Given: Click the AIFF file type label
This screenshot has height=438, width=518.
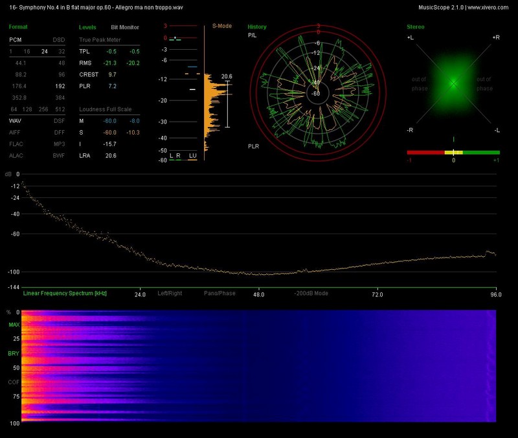Looking at the screenshot, I should click(x=15, y=133).
